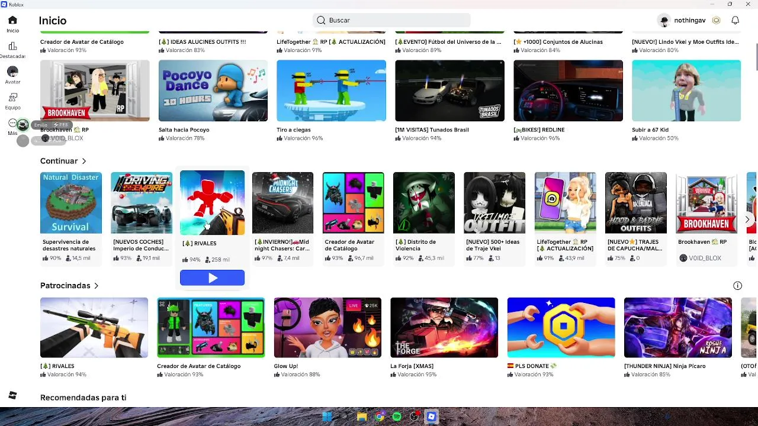Open the VKEI/MOE Outfit tile in Continuar
Image resolution: width=758 pixels, height=426 pixels.
pyautogui.click(x=494, y=203)
